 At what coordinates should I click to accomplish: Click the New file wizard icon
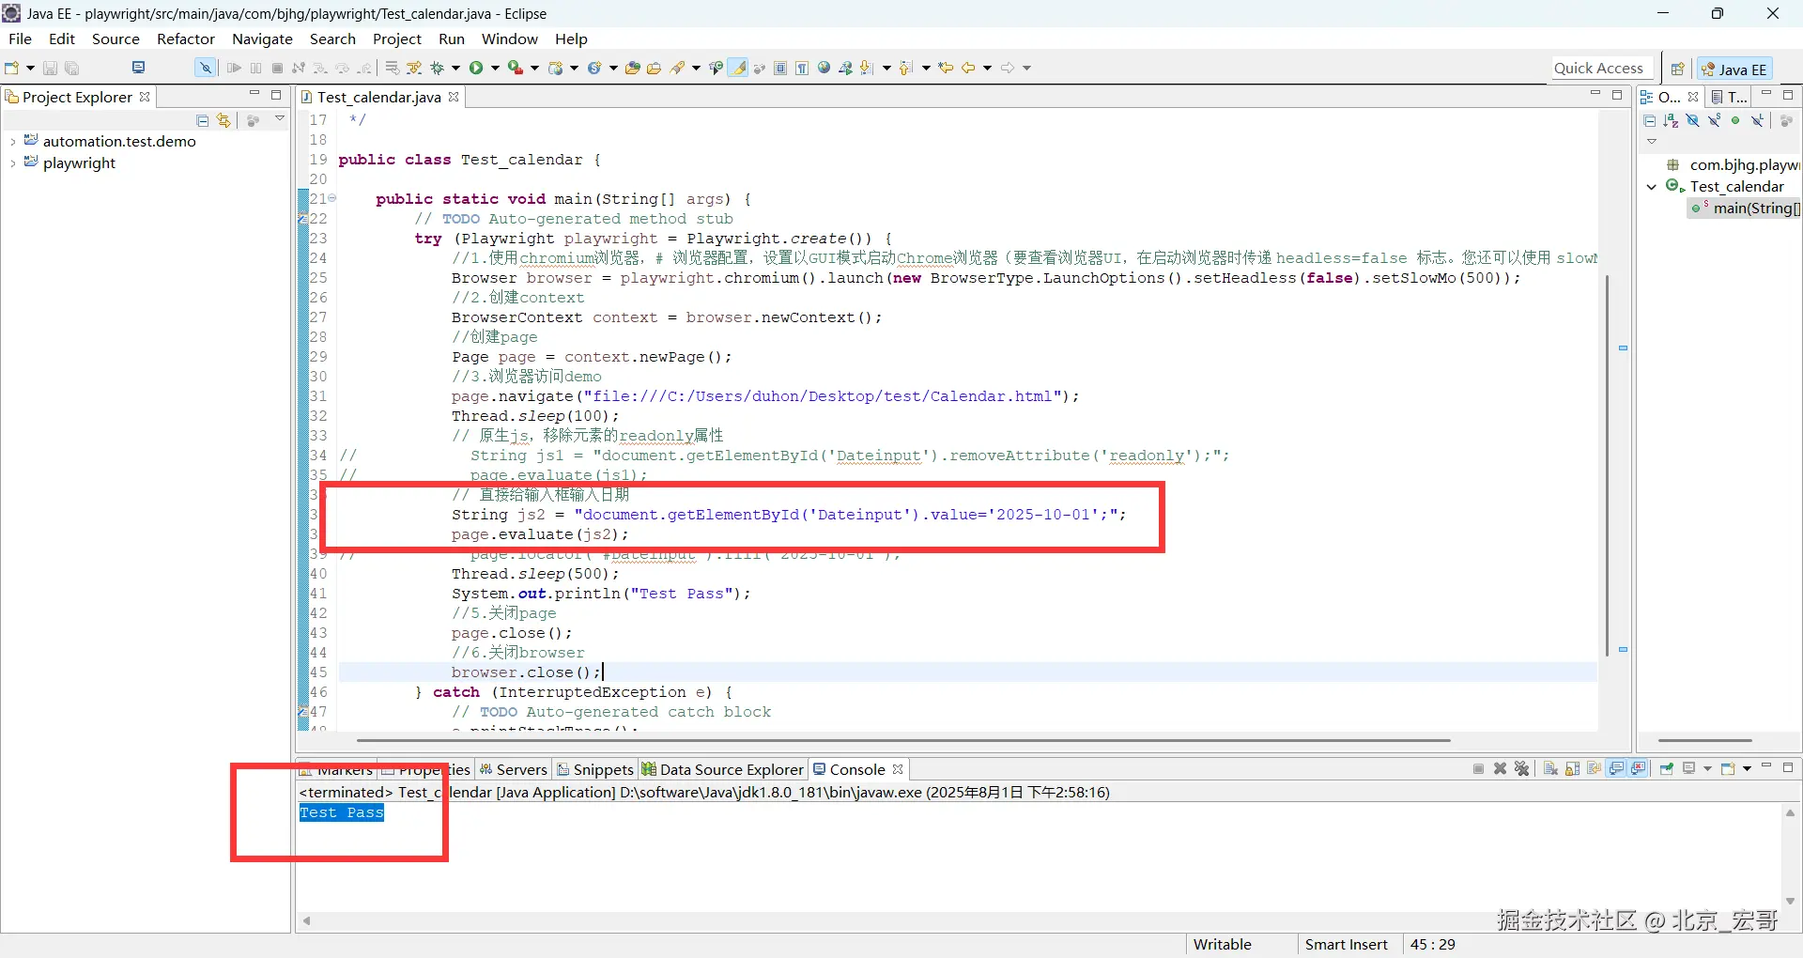(12, 68)
